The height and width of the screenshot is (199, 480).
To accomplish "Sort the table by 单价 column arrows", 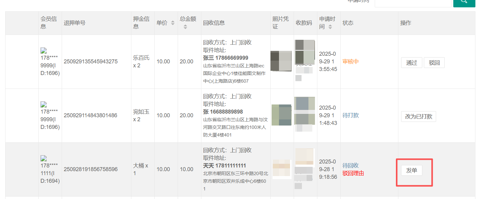I will point(173,23).
